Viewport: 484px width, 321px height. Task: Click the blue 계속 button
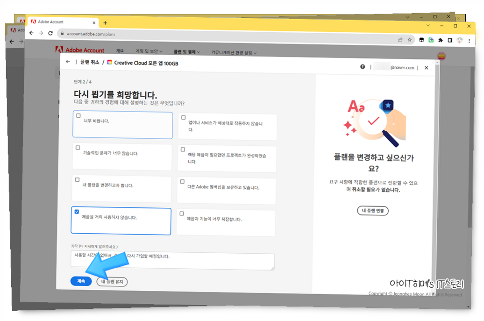coord(81,281)
